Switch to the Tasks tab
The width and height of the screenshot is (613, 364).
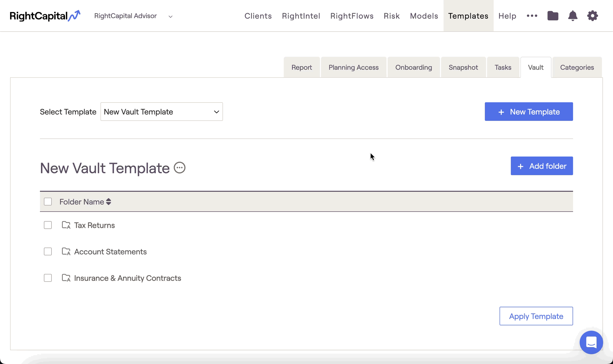coord(503,67)
